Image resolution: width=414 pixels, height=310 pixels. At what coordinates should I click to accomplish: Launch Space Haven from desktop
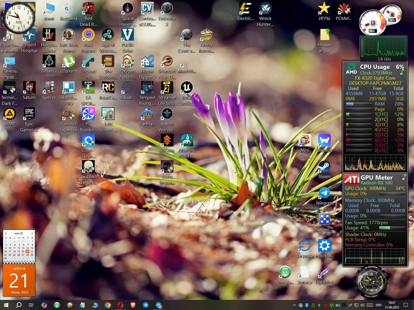tap(128, 14)
